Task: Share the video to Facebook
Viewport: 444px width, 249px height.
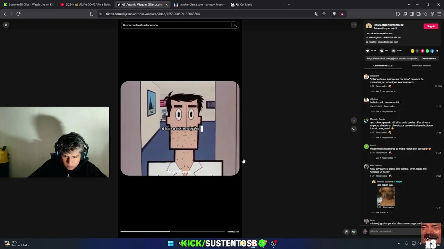Action: click(432, 51)
